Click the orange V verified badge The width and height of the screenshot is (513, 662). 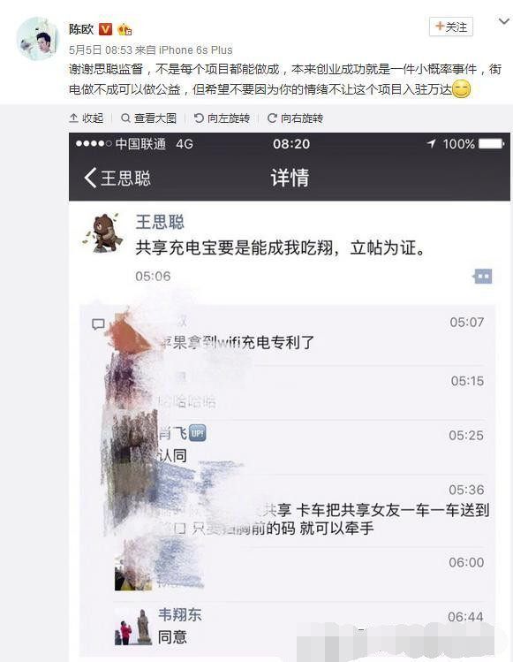tap(105, 29)
